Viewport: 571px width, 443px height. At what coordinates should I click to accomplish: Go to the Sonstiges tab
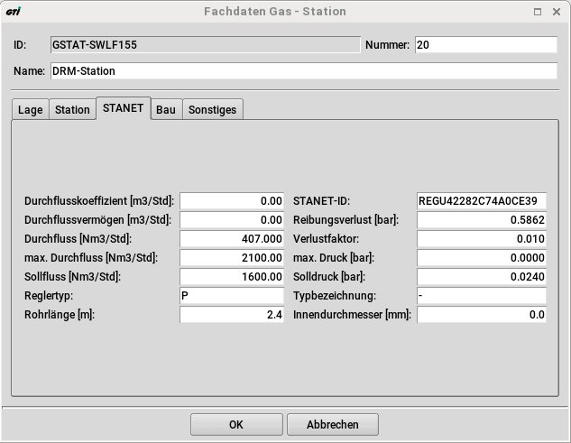[x=212, y=110]
